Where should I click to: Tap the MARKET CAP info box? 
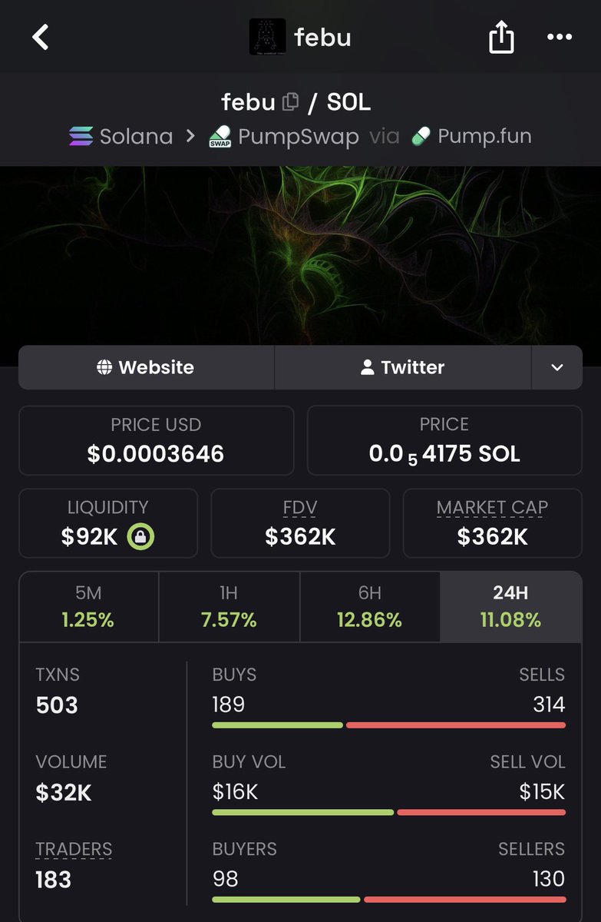click(x=493, y=523)
